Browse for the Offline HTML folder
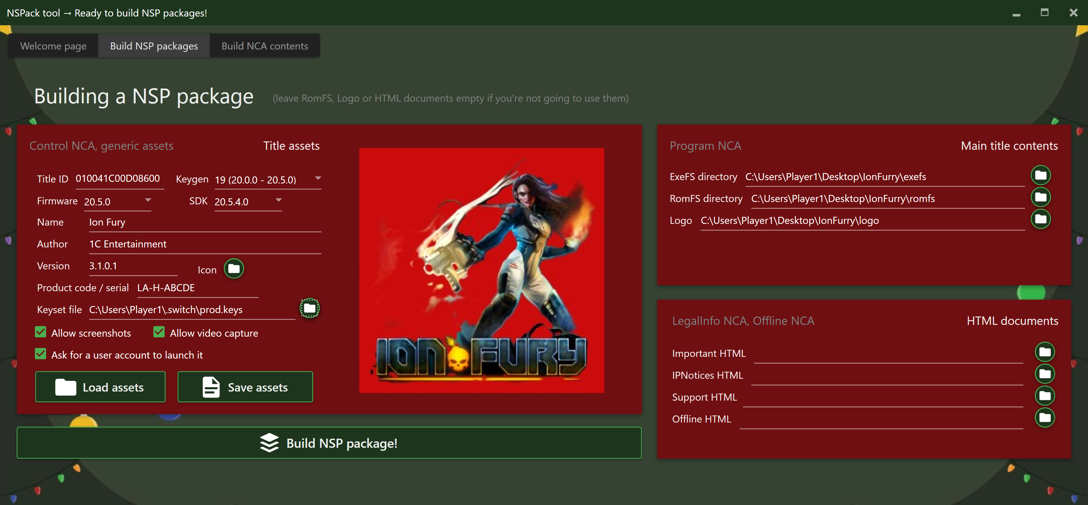The width and height of the screenshot is (1088, 505). click(1045, 418)
